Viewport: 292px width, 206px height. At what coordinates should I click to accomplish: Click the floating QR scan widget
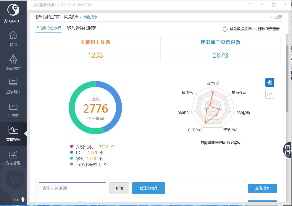click(x=288, y=150)
